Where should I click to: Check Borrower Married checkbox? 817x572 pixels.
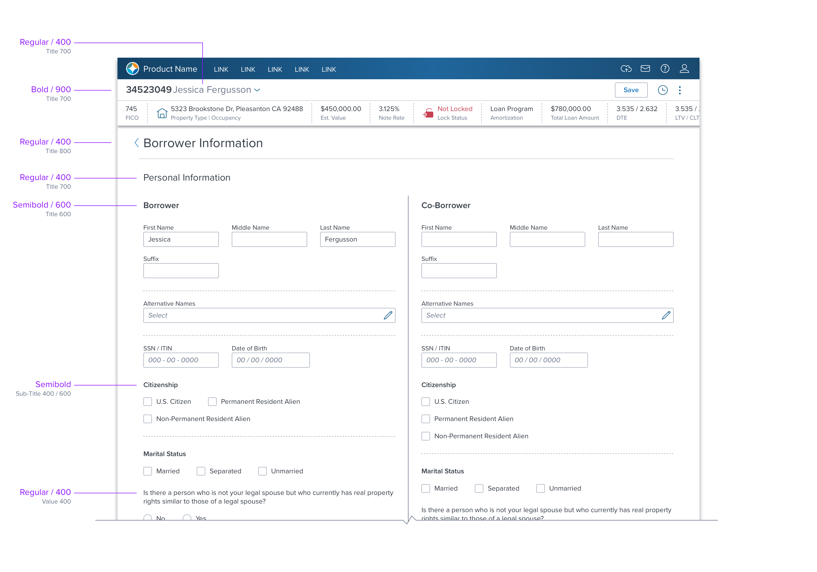point(148,471)
